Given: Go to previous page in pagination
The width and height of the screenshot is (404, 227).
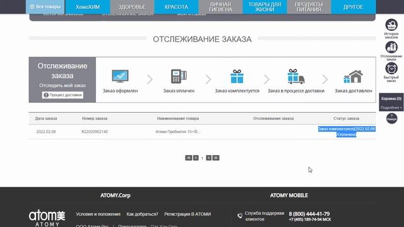Looking at the screenshot, I should pyautogui.click(x=196, y=158).
